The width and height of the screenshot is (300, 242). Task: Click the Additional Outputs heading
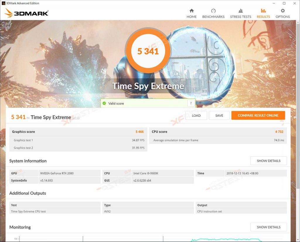pos(28,193)
